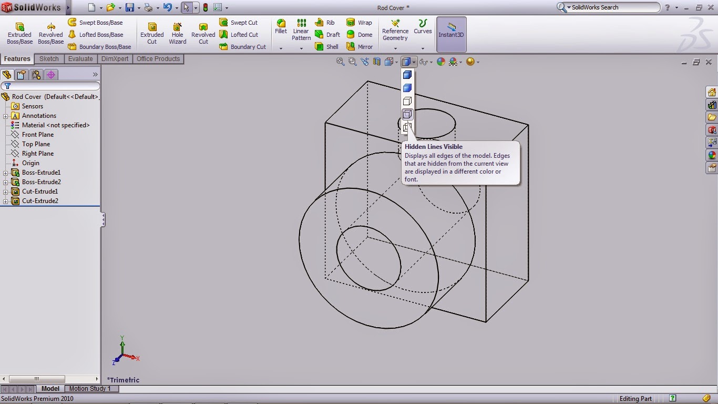
Task: Open Appearances tab in the task pane
Action: 712,155
